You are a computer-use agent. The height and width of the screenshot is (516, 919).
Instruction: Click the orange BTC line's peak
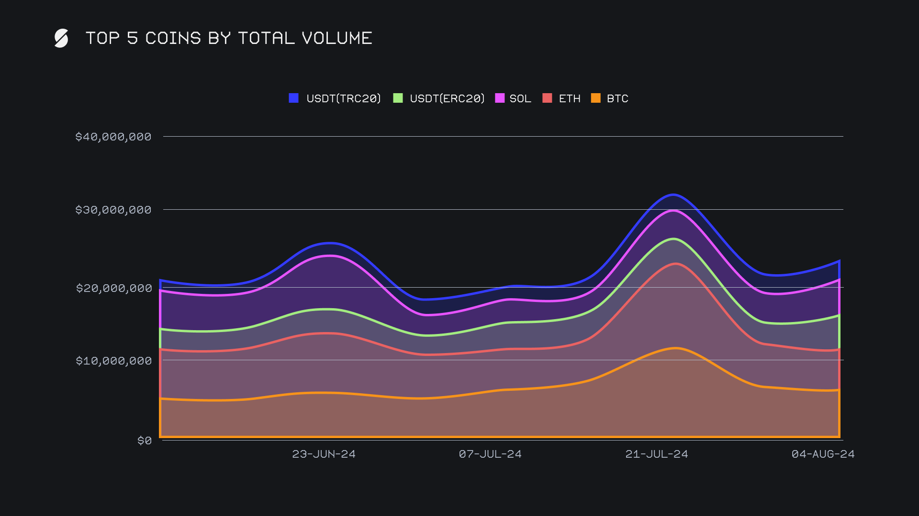(x=675, y=348)
